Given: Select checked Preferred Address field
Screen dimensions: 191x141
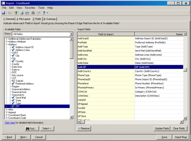Looking at the screenshot, I should [x=24, y=84].
